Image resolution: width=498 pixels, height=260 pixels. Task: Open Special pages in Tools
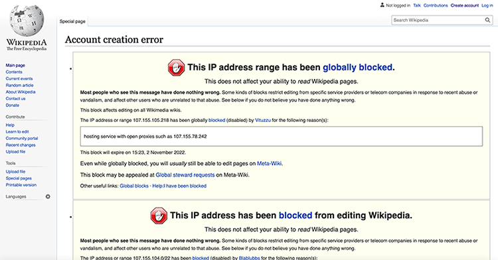click(19, 178)
